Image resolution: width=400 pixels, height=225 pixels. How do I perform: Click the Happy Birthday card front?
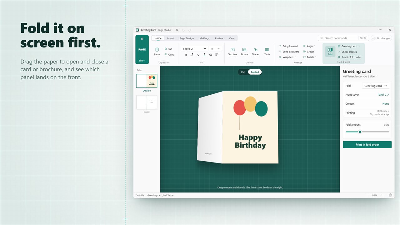(250, 127)
